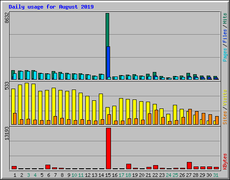This screenshot has height=180, width=230.
Task: Click day label 13 on the x-axis
Action: point(94,175)
